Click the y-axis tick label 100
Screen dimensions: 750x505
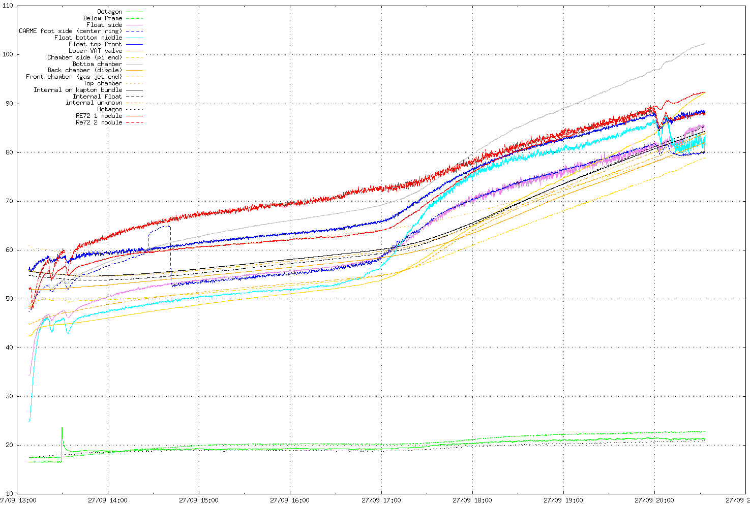[x=8, y=54]
